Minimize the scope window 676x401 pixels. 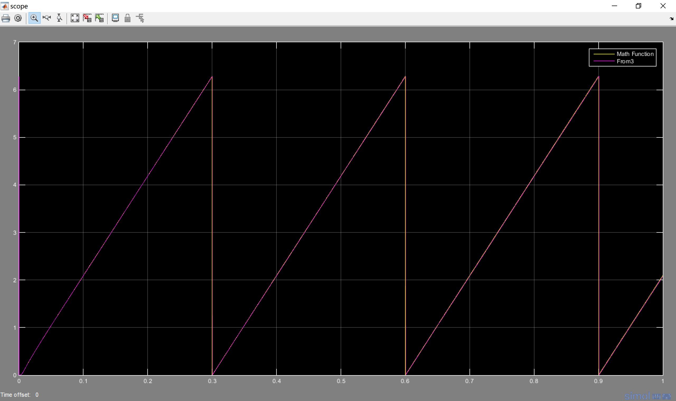point(614,6)
